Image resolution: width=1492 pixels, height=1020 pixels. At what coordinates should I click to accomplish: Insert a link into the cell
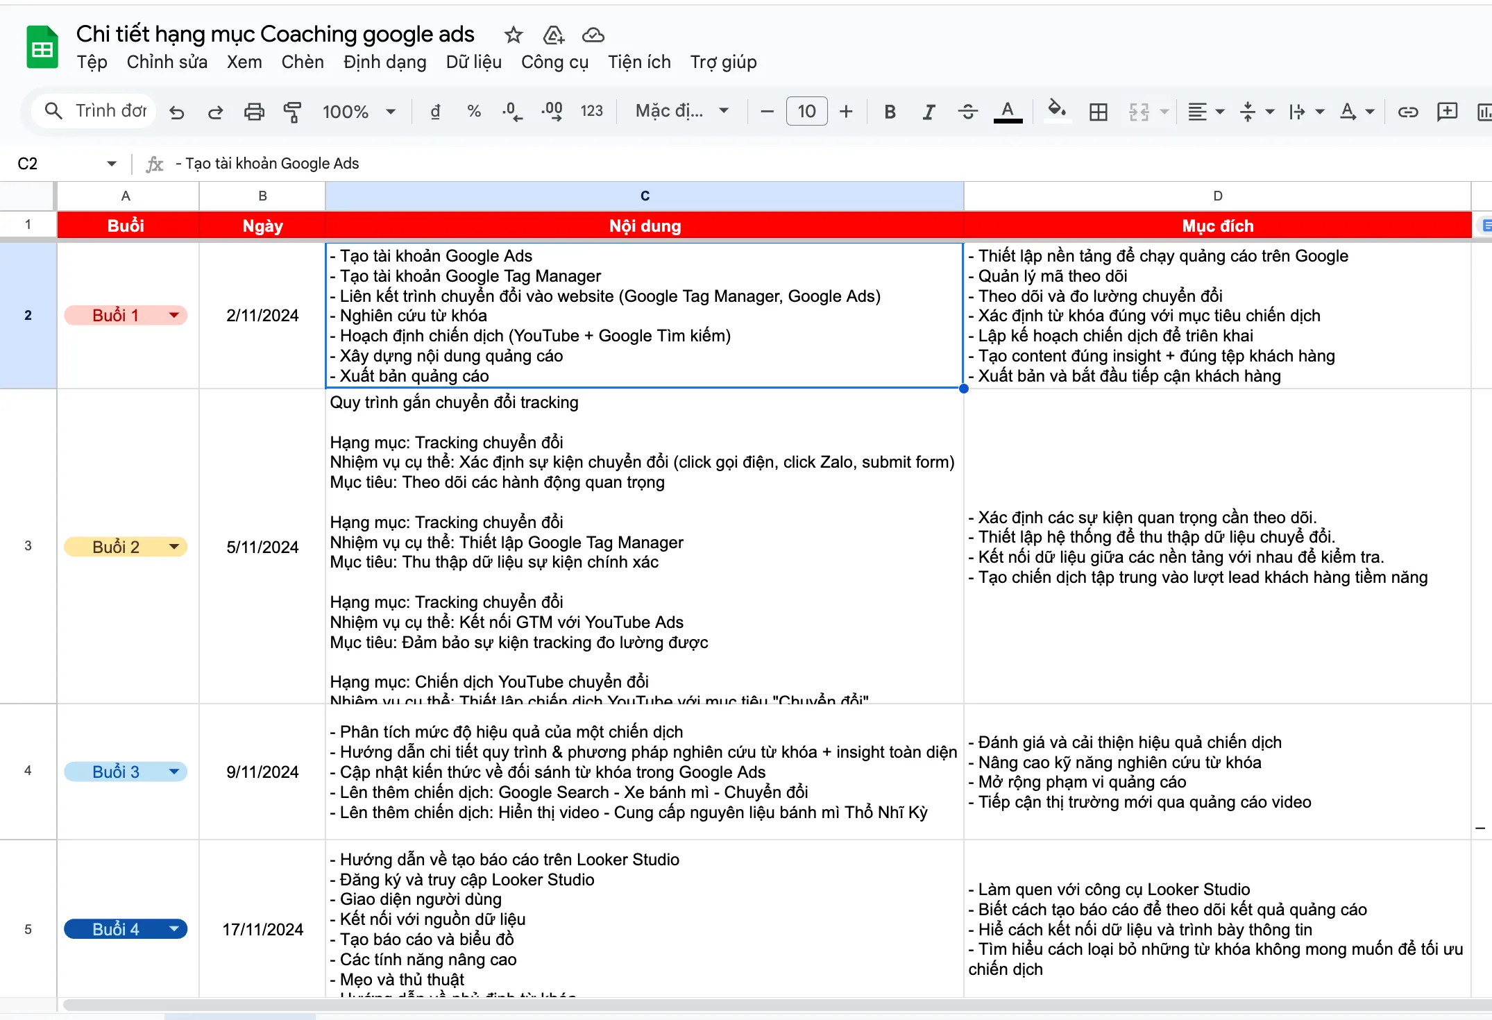coord(1408,111)
